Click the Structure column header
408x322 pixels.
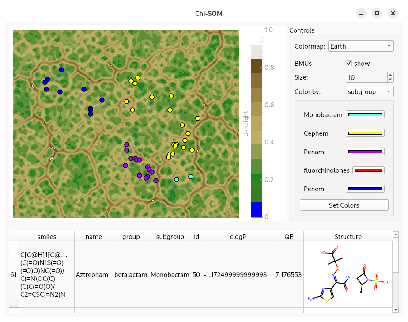click(x=348, y=236)
